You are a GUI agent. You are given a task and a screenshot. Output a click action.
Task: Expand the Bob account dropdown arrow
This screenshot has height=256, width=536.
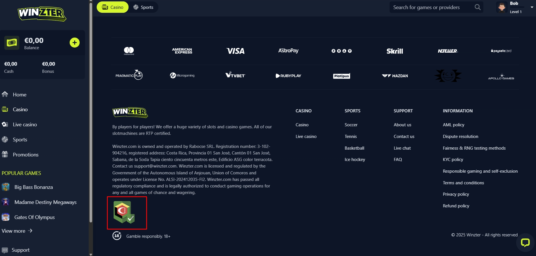(532, 7)
